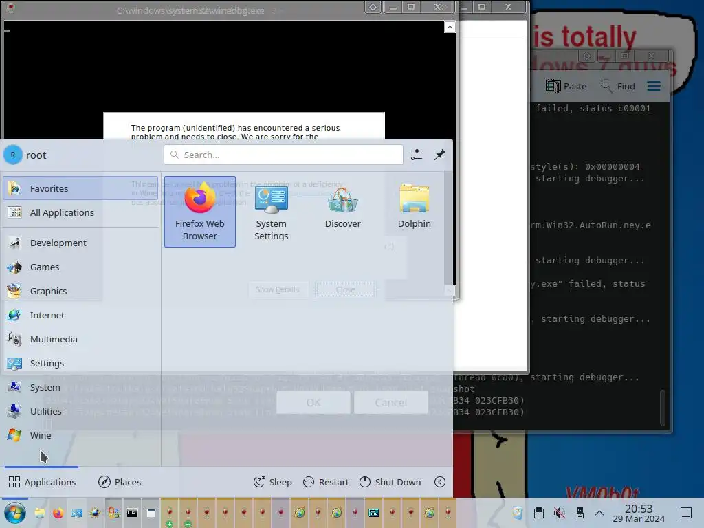This screenshot has height=528, width=704.
Task: Open the Multimedia category
Action: tap(80, 339)
